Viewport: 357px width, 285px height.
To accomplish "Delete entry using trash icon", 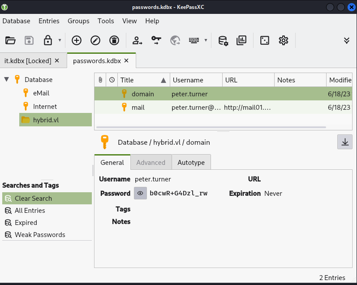I will coord(114,40).
